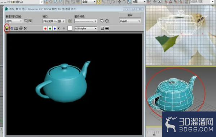The height and width of the screenshot is (137, 216).
Task: Print the rendered image
Action: [21, 28]
